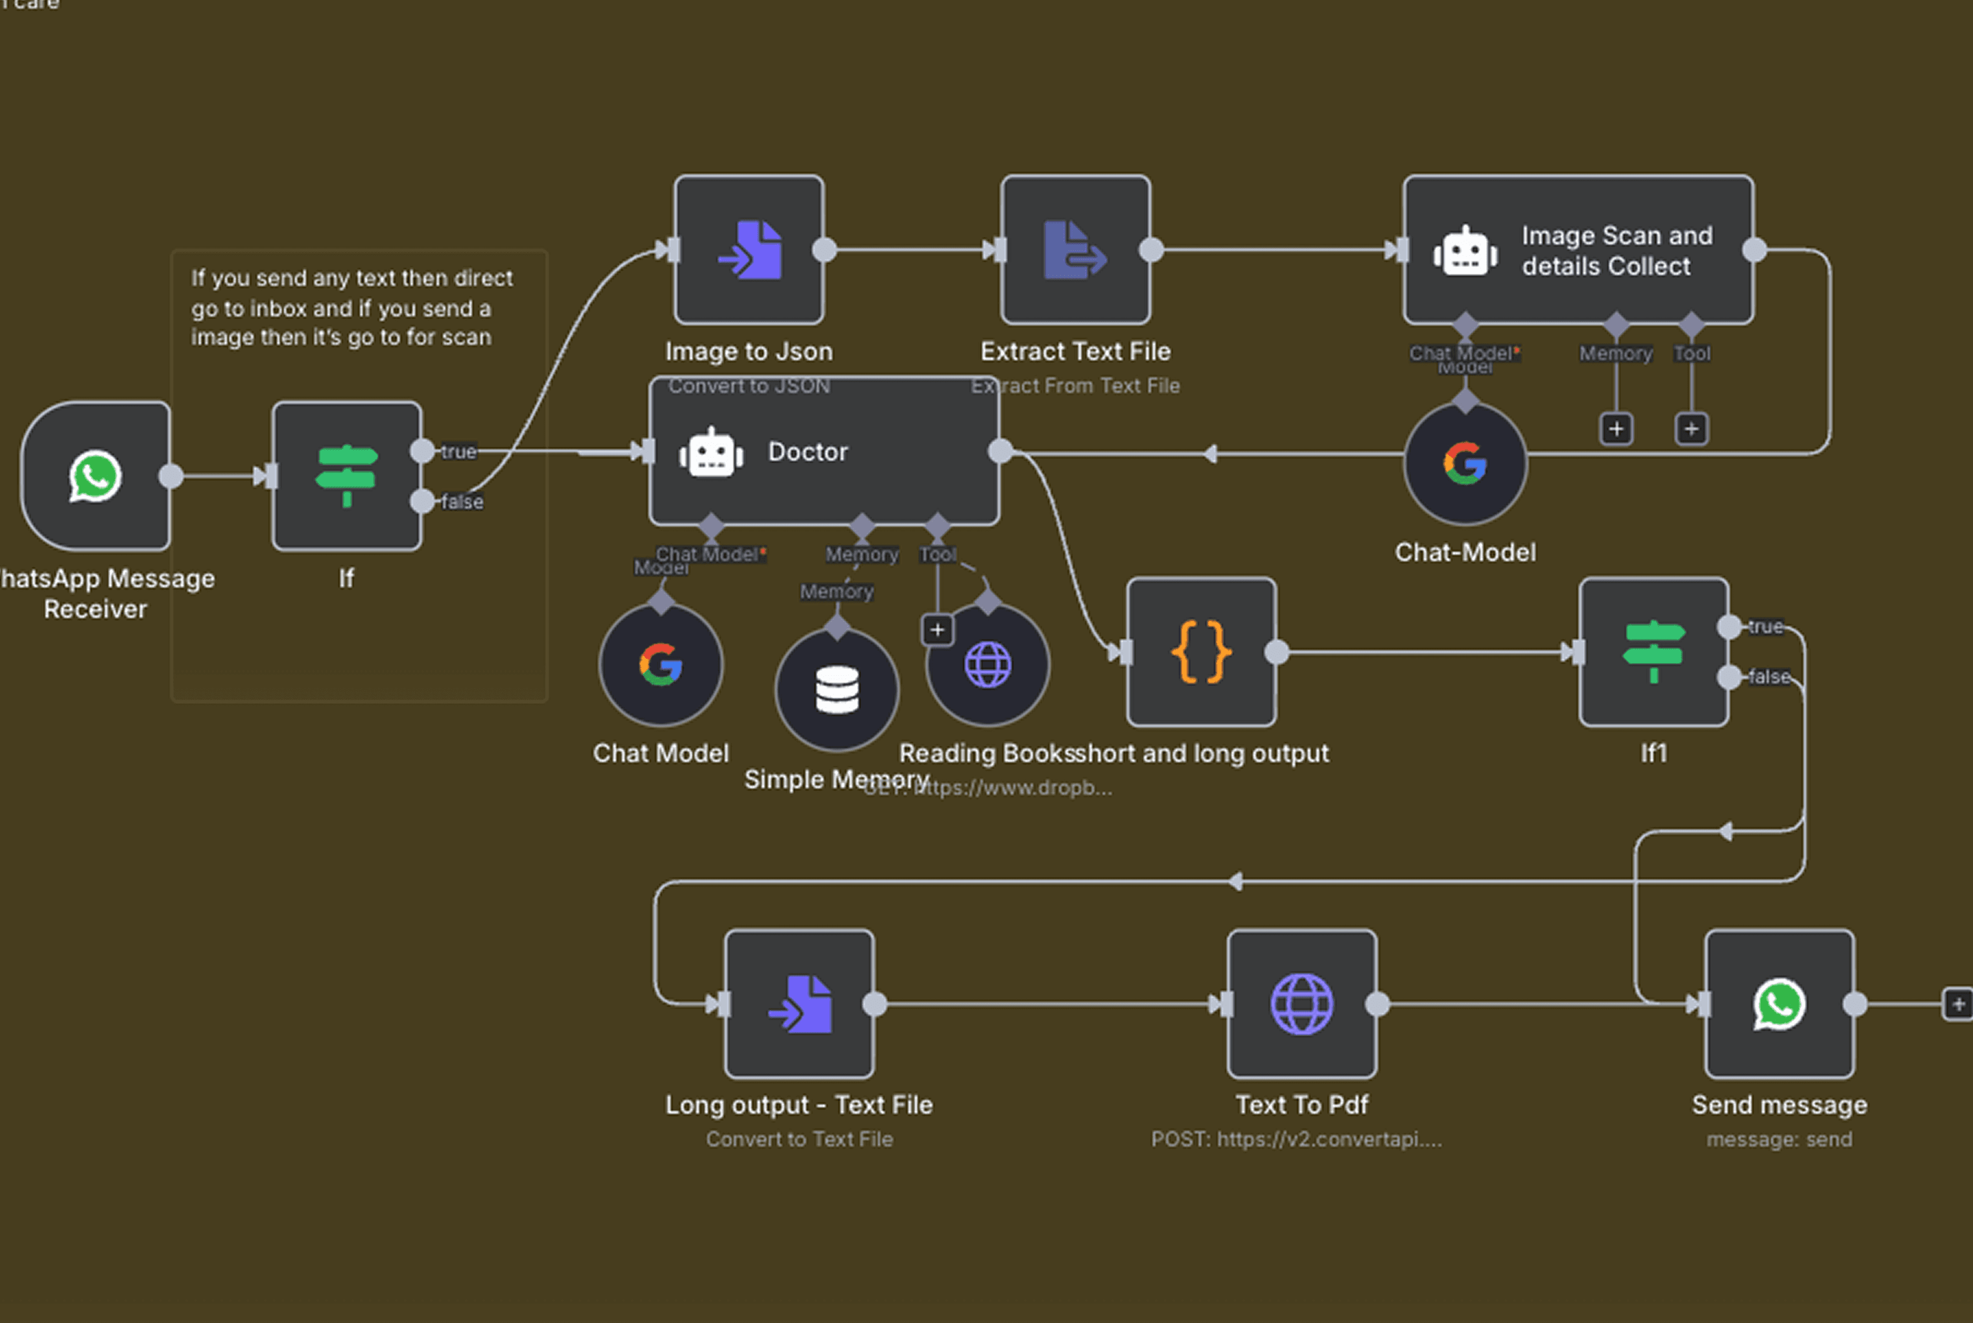Select the WhatsApp Message Receiver trigger node
The height and width of the screenshot is (1323, 1973).
click(x=95, y=476)
